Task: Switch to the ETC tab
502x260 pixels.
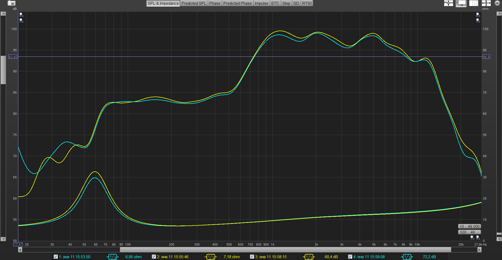Action: pos(275,3)
